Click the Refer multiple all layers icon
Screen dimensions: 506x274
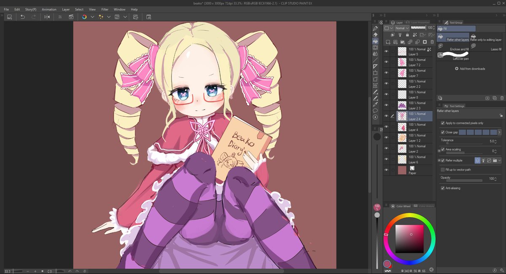point(477,161)
